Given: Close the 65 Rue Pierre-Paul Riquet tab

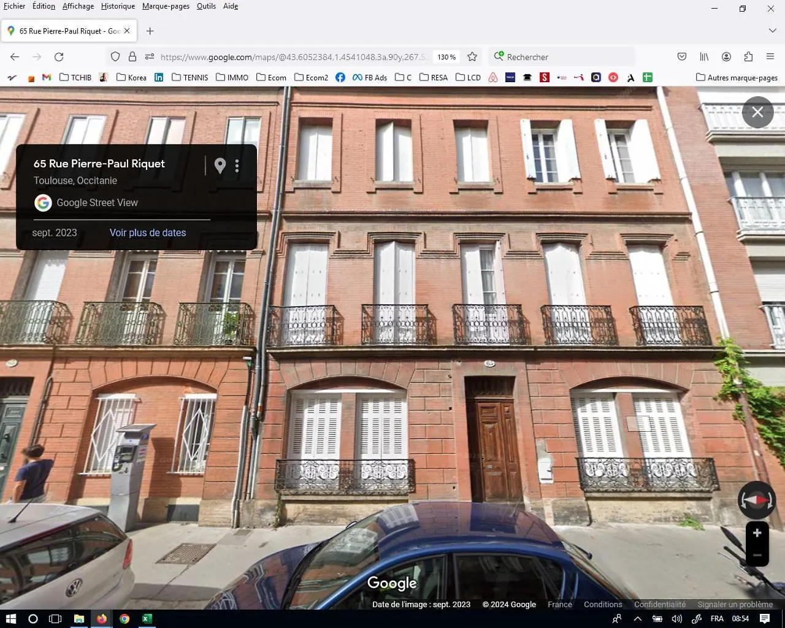Looking at the screenshot, I should (127, 31).
